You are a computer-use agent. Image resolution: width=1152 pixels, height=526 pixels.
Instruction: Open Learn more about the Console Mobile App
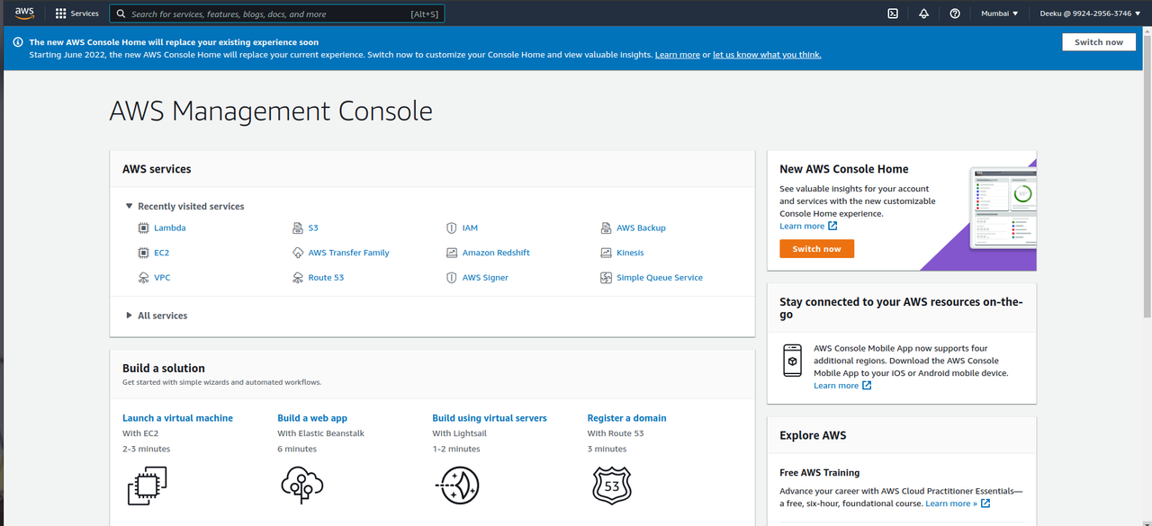point(836,386)
